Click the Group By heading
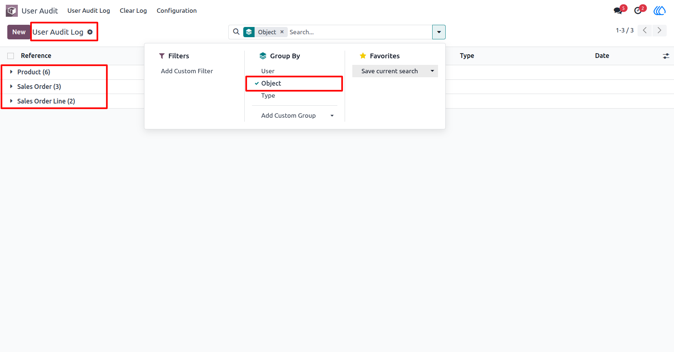The image size is (674, 352). 280,56
